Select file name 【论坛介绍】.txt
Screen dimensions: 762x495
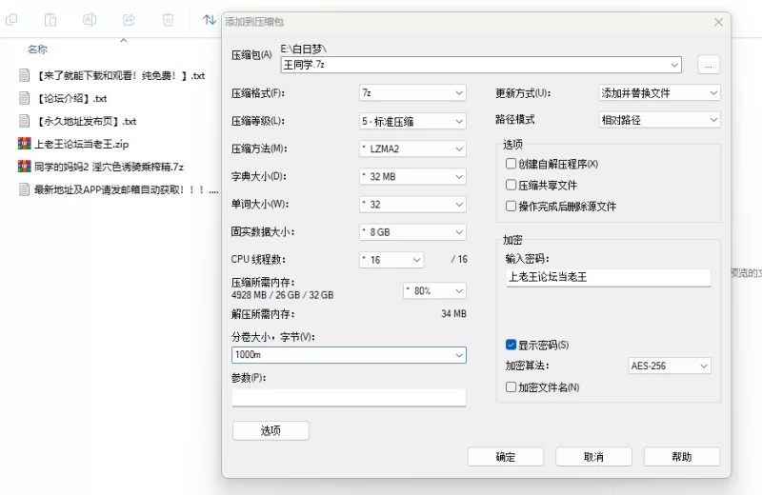click(71, 98)
